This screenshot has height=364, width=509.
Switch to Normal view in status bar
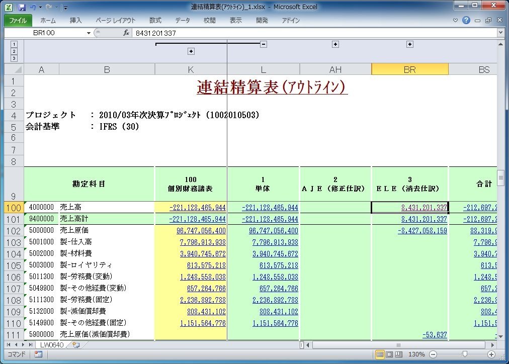[x=379, y=354]
